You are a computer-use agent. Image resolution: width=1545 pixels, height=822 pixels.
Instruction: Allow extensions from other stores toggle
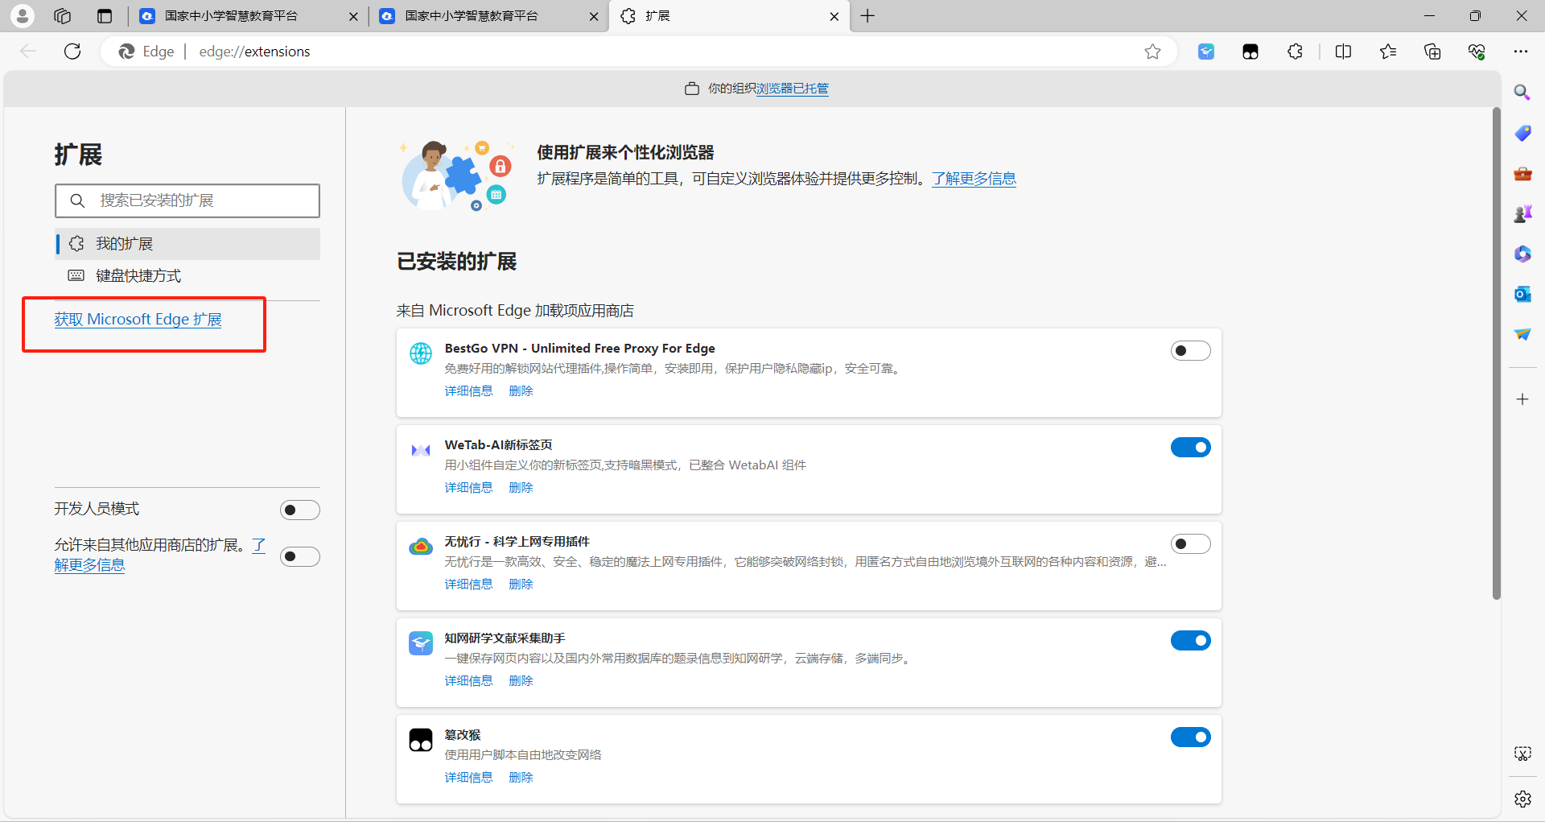(x=300, y=556)
